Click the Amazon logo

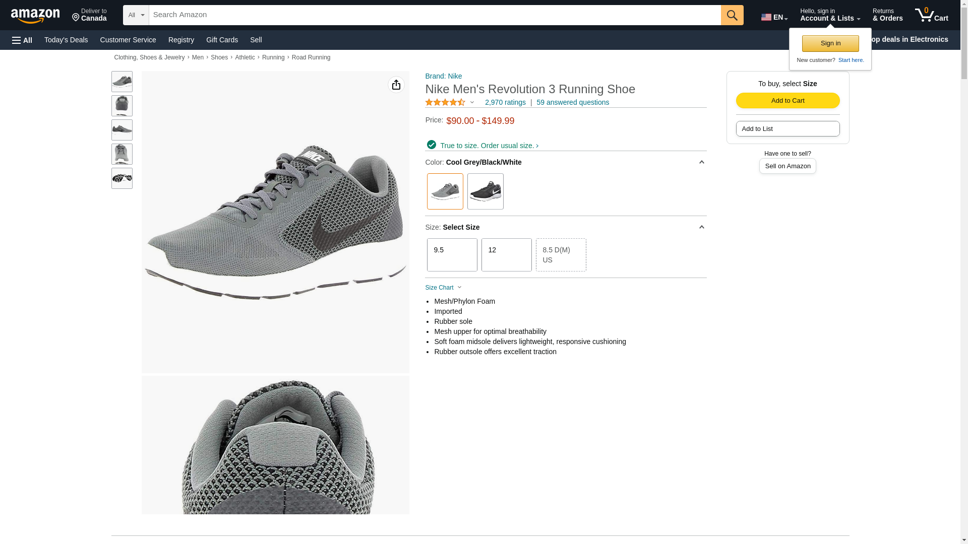coord(35,16)
